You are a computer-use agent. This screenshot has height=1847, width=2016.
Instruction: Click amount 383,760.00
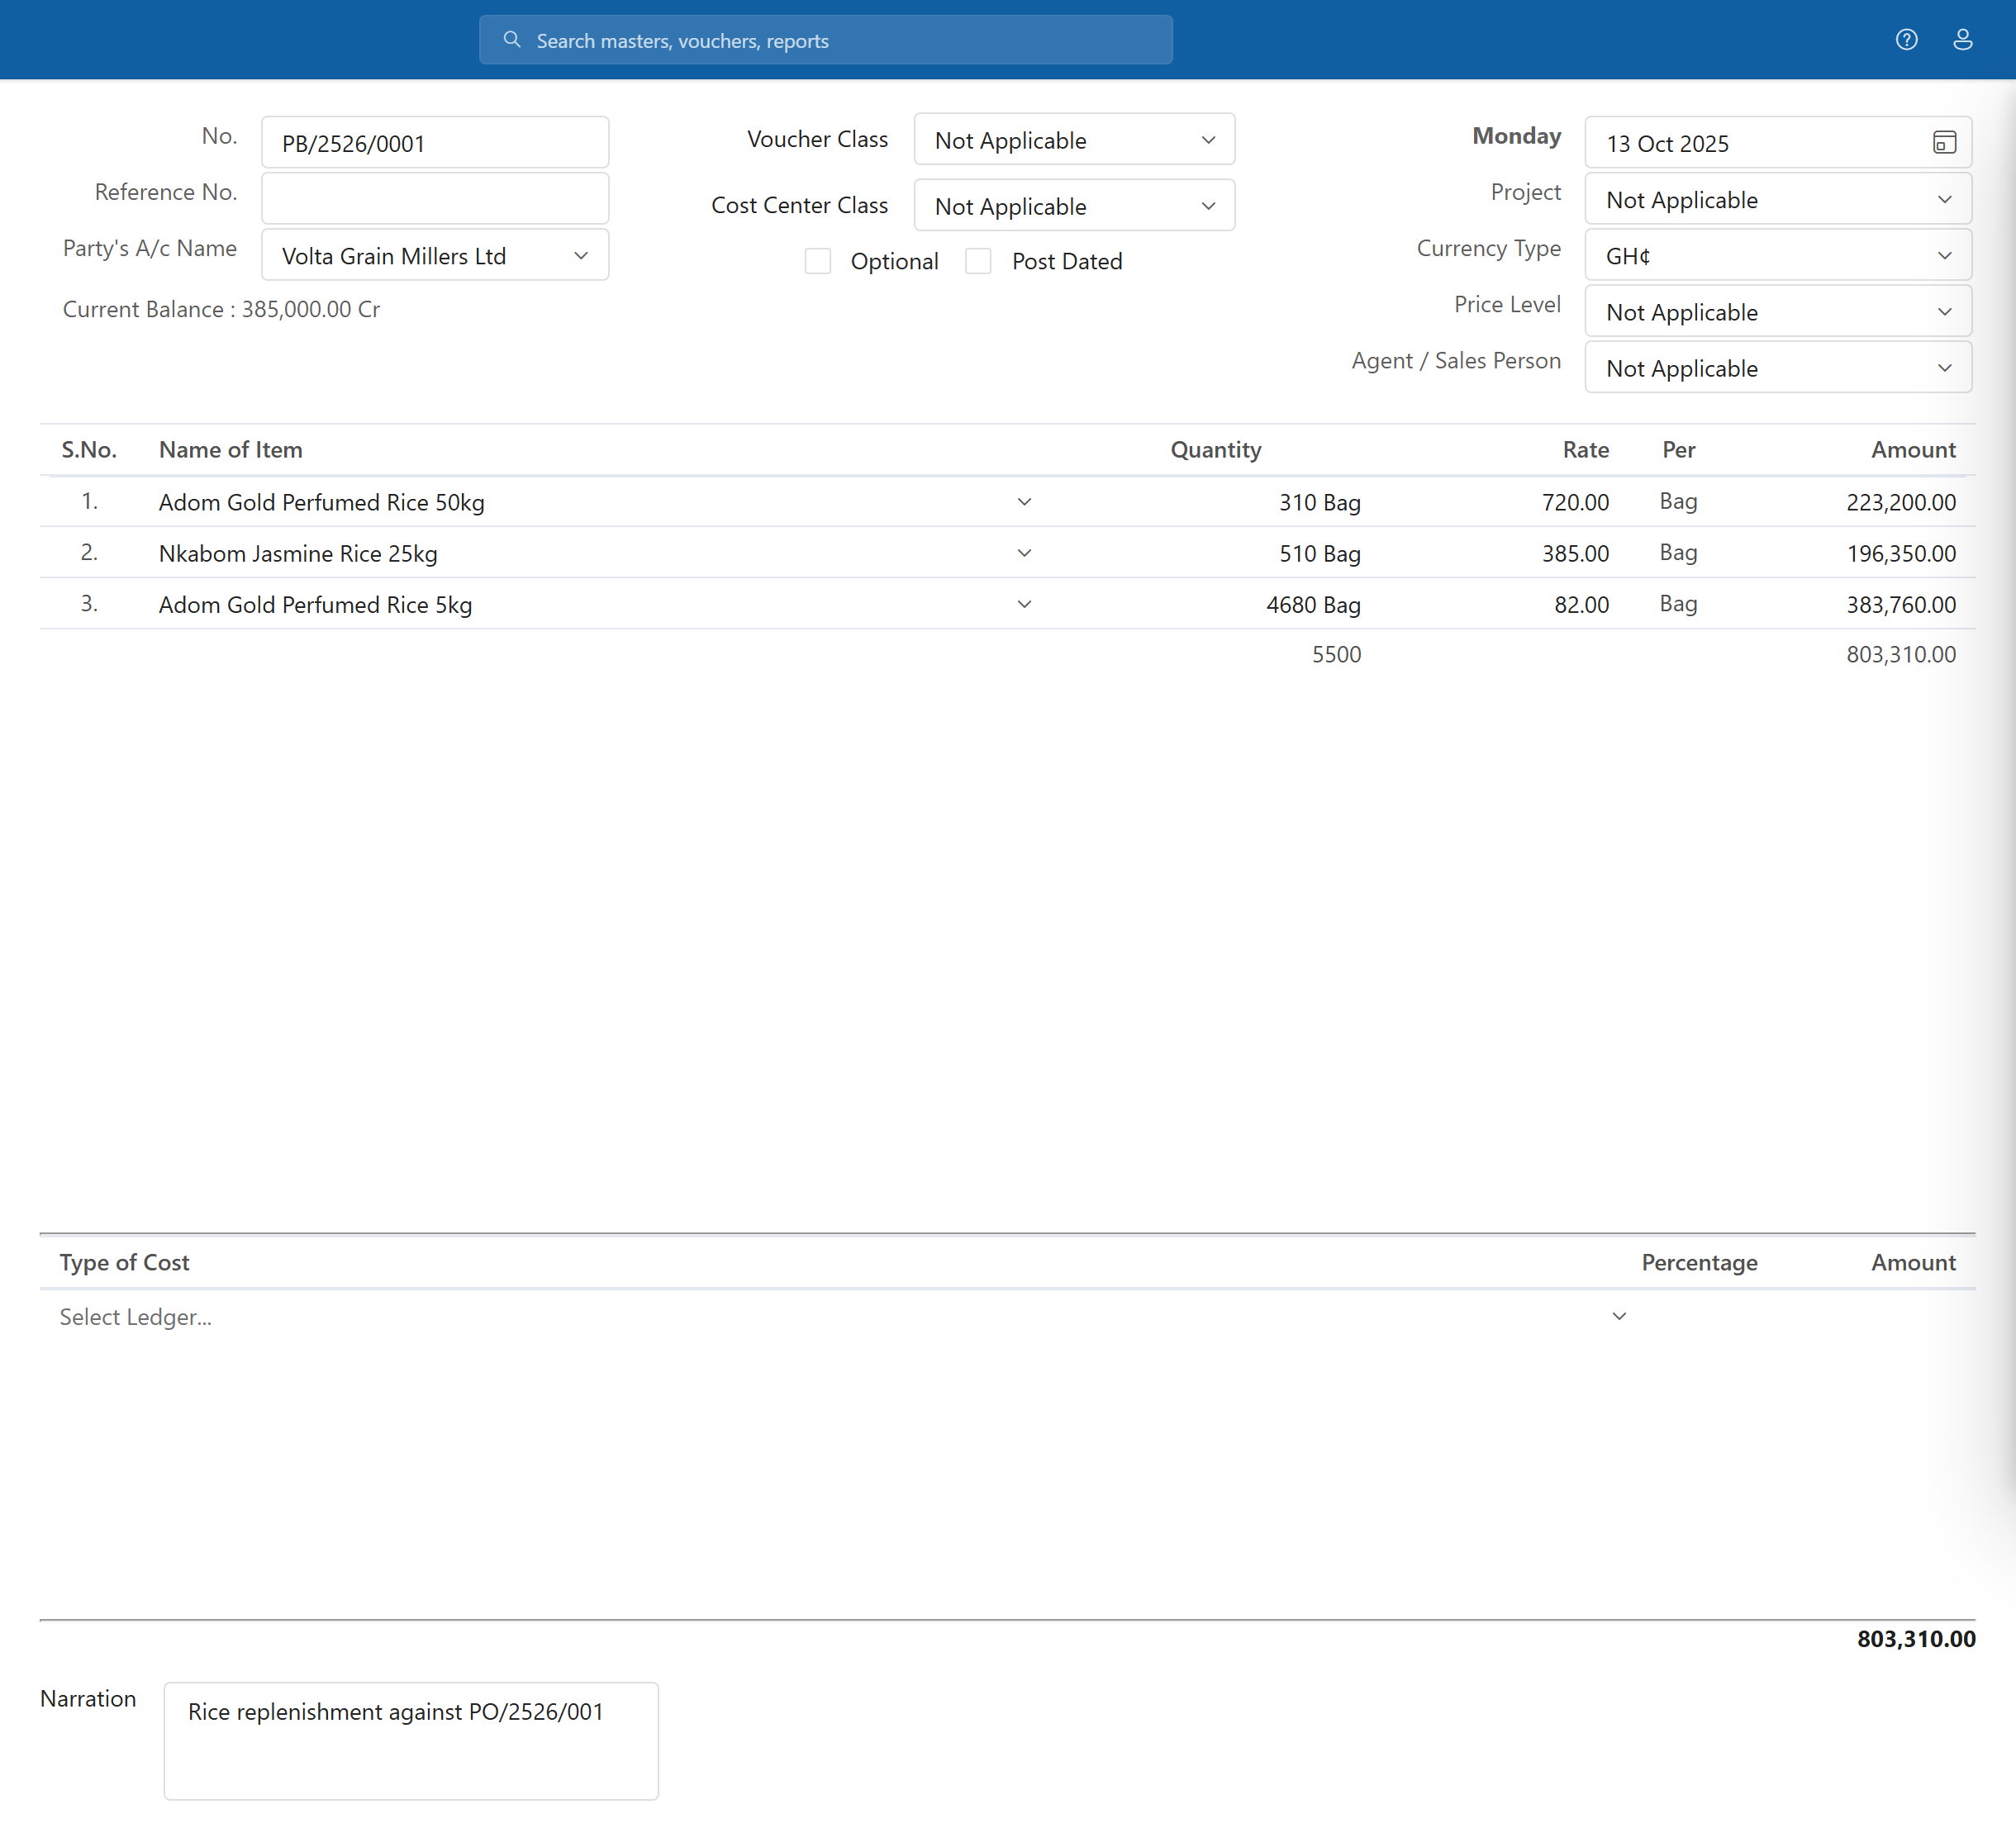1901,604
